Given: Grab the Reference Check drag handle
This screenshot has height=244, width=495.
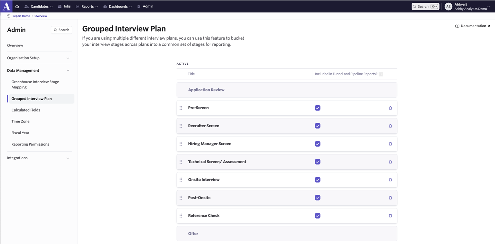Looking at the screenshot, I should [181, 216].
